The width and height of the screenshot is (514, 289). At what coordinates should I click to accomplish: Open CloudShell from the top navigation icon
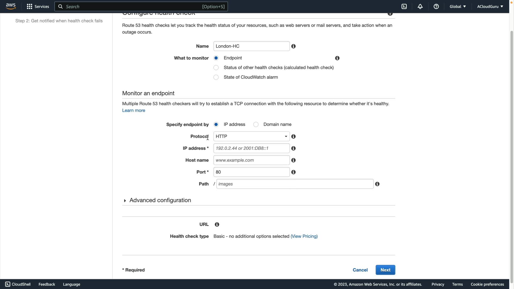(x=404, y=6)
